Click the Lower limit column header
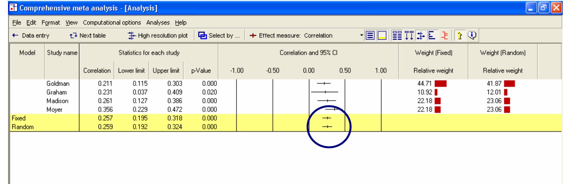 click(131, 71)
